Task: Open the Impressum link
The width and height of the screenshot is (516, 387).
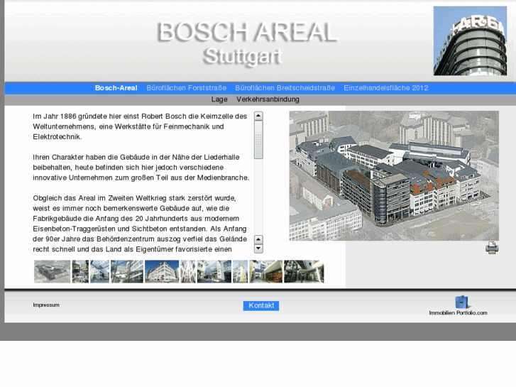Action: [x=46, y=305]
